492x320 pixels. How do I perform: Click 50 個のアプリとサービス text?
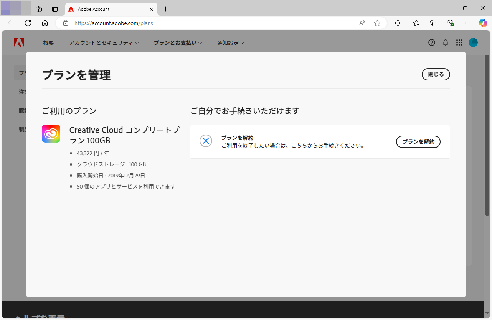coord(126,187)
